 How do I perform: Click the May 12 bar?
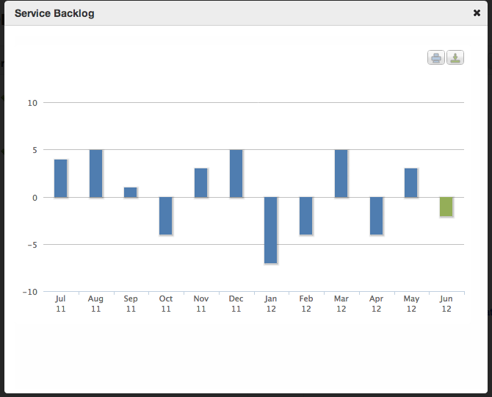(x=411, y=182)
